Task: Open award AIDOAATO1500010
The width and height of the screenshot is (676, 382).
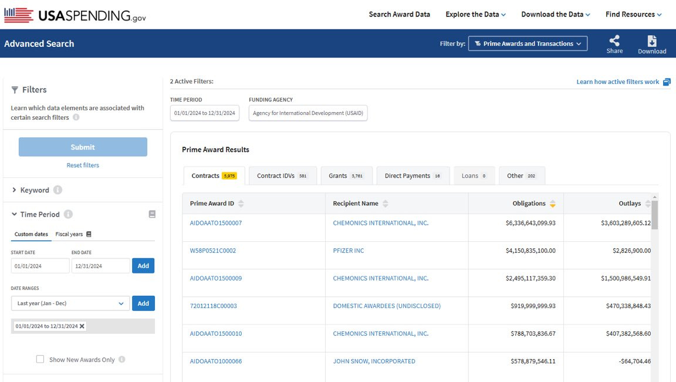Action: coord(215,333)
